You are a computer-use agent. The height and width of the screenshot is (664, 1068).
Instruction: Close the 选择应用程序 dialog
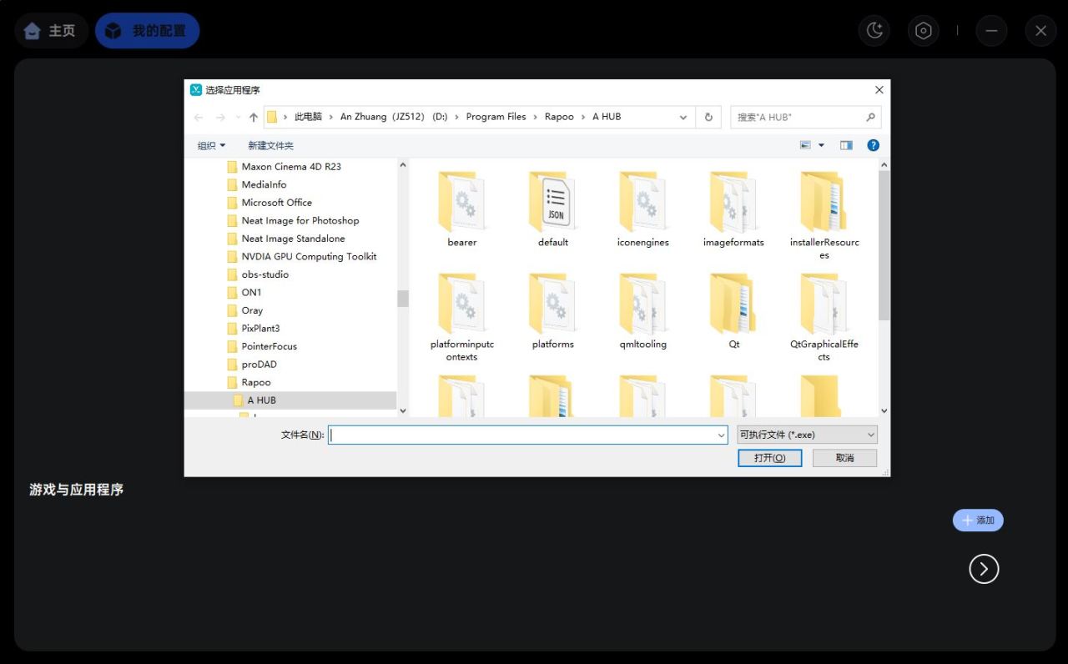click(x=879, y=90)
